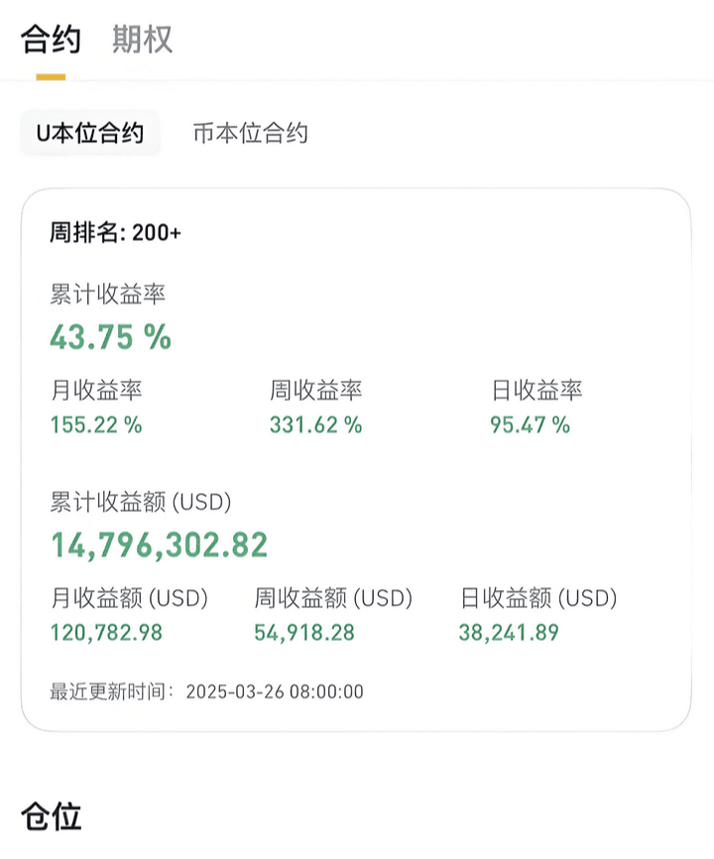Select the 120,782.98 monthly profit value

pyautogui.click(x=107, y=633)
